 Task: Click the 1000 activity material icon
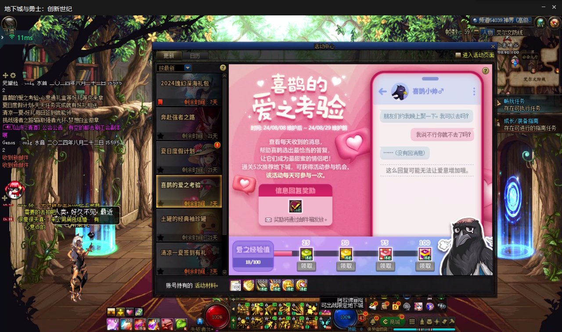point(262,285)
